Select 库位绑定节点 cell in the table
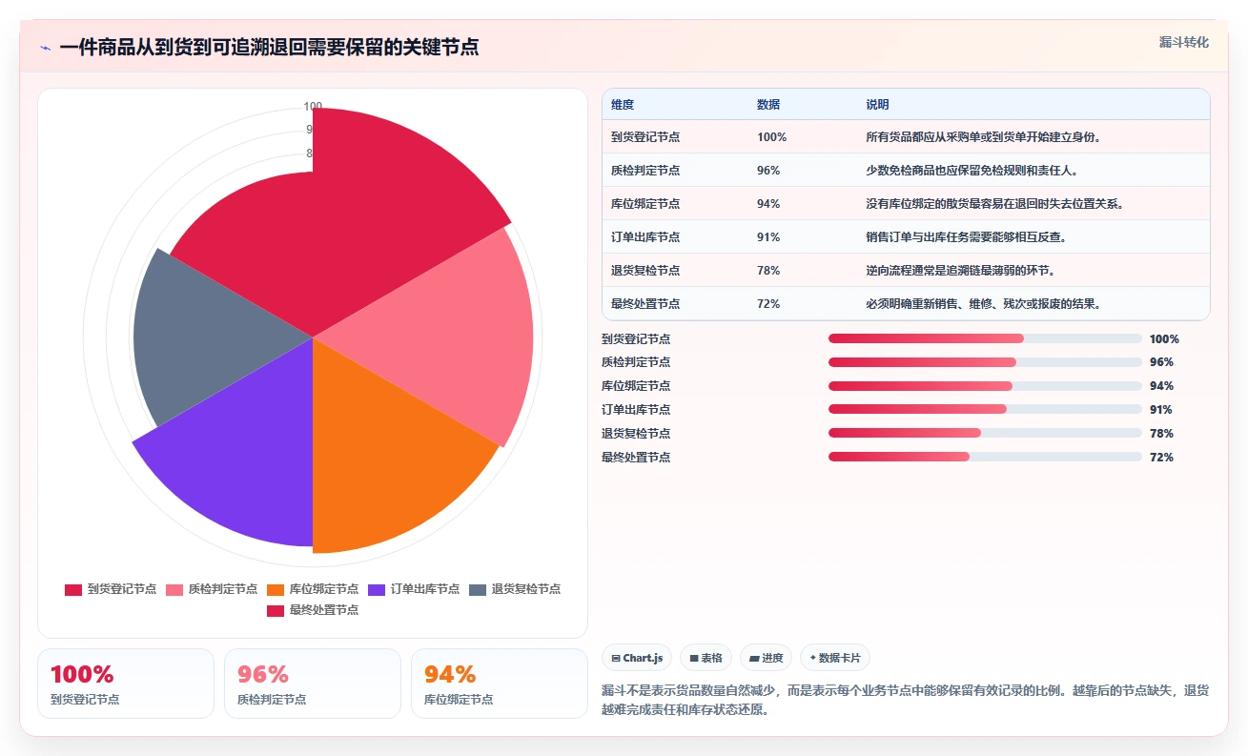Image resolution: width=1248 pixels, height=756 pixels. [x=645, y=204]
